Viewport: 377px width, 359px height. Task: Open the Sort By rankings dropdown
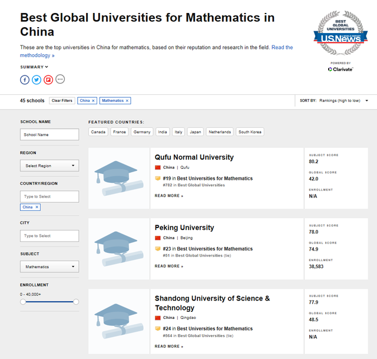click(343, 101)
